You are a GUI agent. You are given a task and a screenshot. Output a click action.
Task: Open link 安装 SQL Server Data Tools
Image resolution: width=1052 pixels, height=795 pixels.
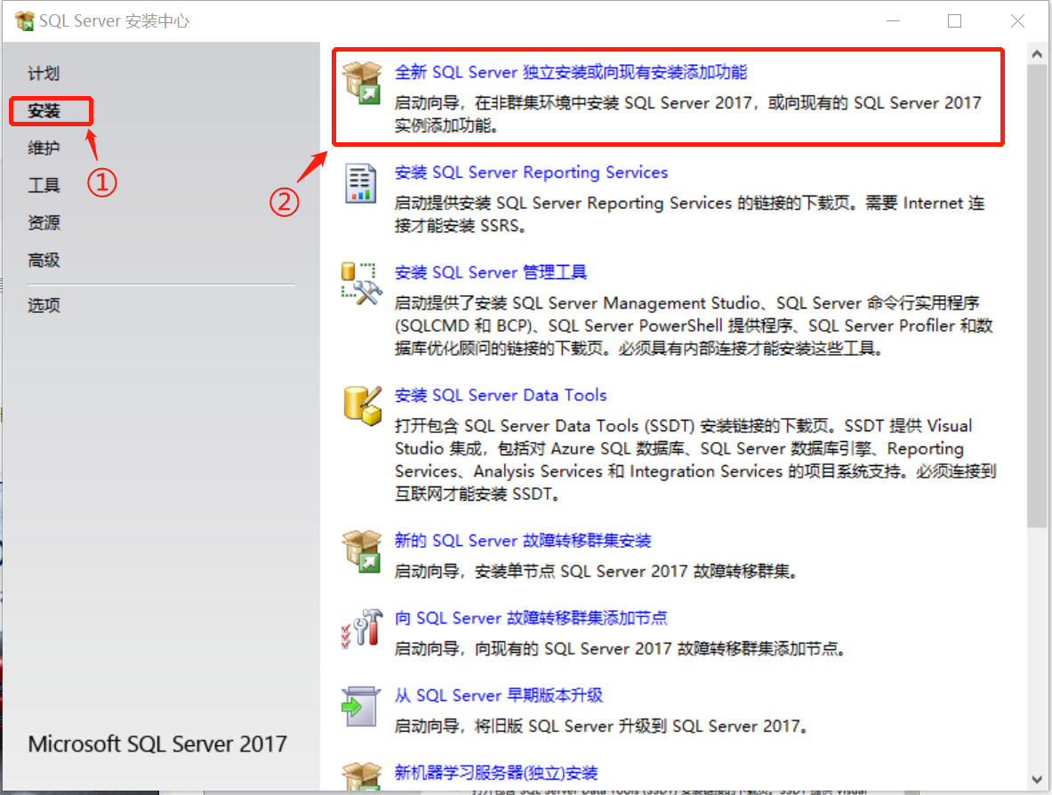(x=501, y=395)
